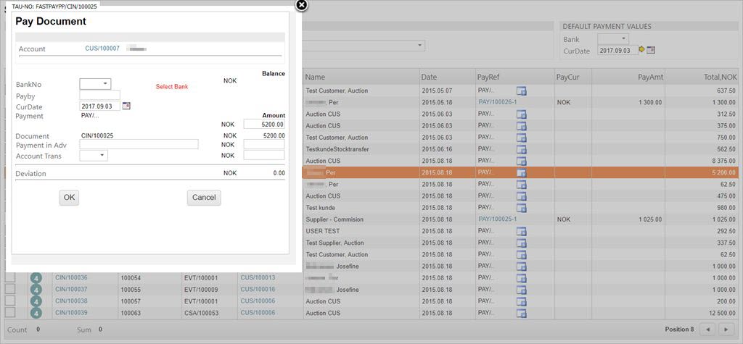Tick checkbox for row CIN/100038
Viewport: 743px width, 344px height.
[10, 301]
